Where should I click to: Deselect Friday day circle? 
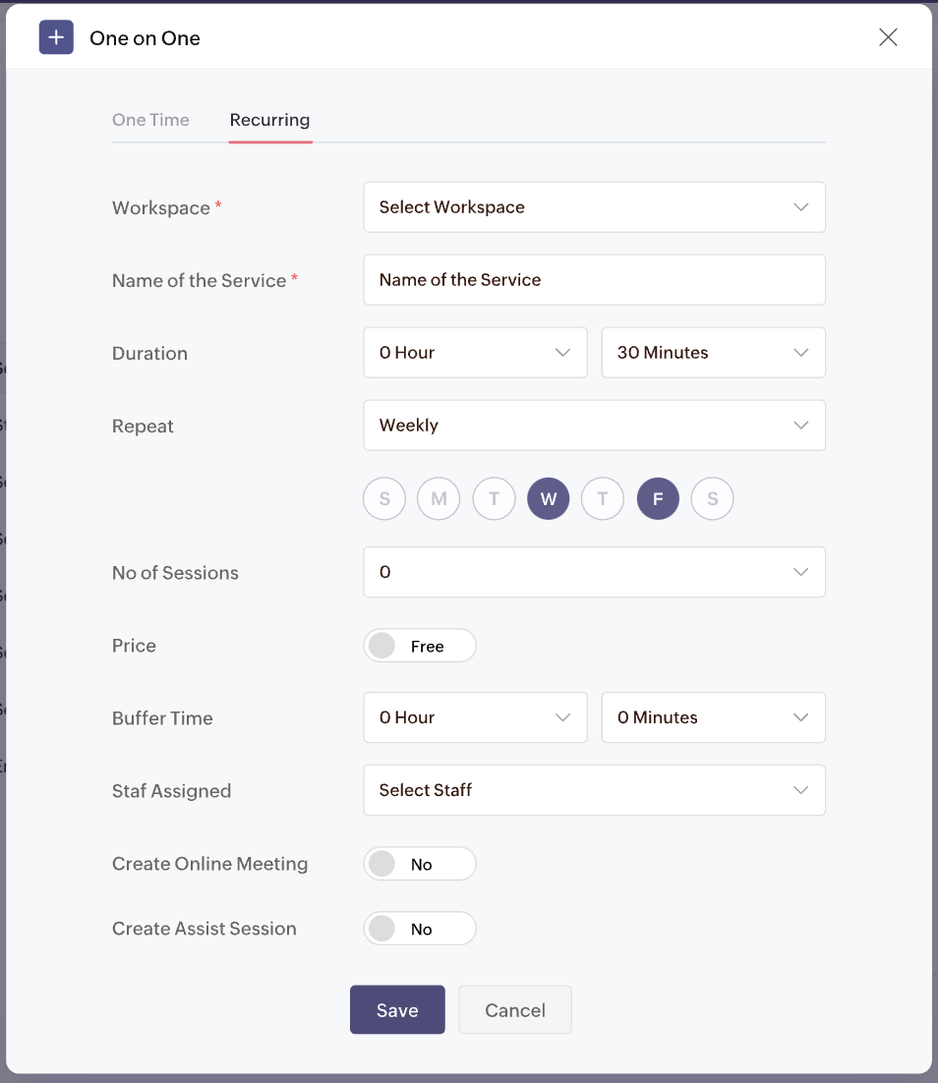pyautogui.click(x=658, y=498)
